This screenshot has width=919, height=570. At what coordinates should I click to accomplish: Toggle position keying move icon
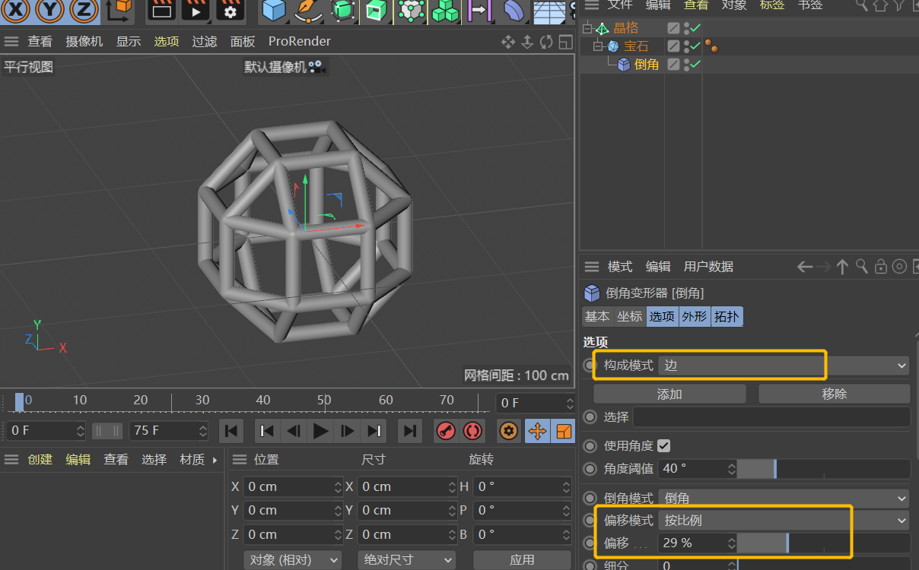pyautogui.click(x=537, y=431)
